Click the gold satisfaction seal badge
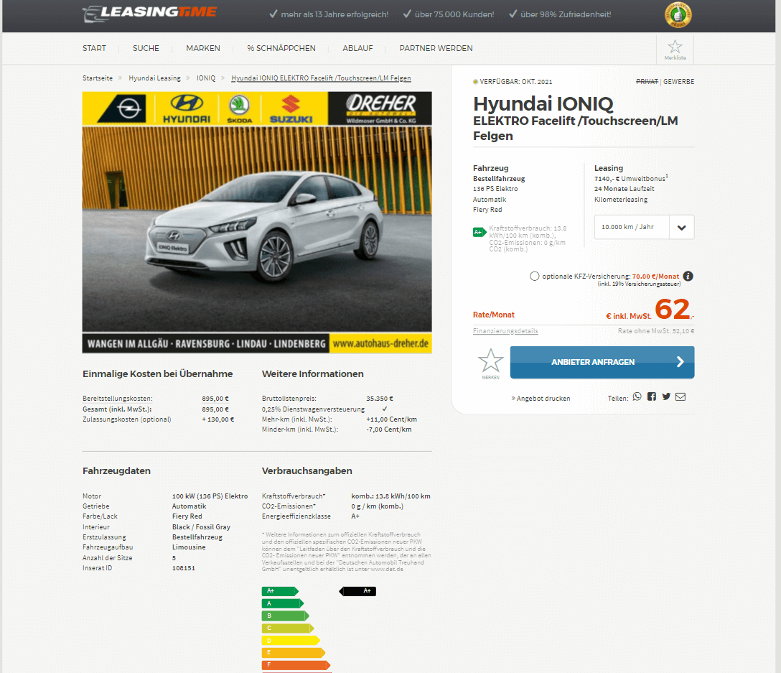Image resolution: width=781 pixels, height=673 pixels. click(x=678, y=15)
